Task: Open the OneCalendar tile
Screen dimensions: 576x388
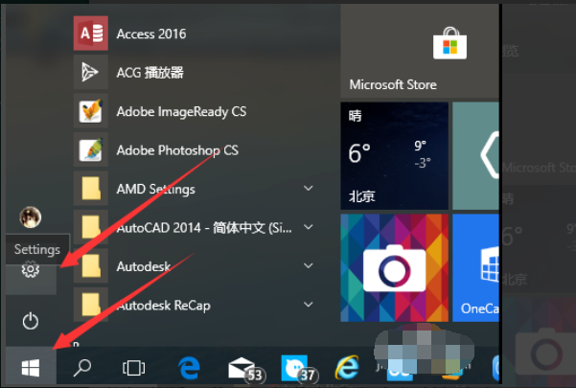Action: (475, 268)
